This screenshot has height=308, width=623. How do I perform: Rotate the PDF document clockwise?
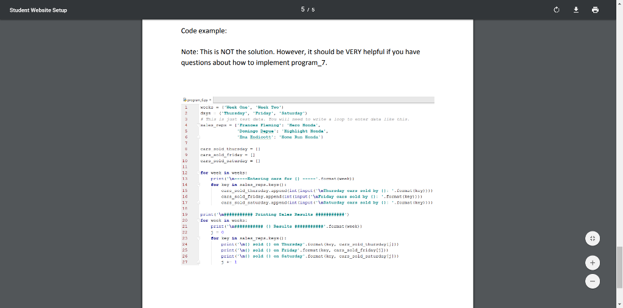557,10
